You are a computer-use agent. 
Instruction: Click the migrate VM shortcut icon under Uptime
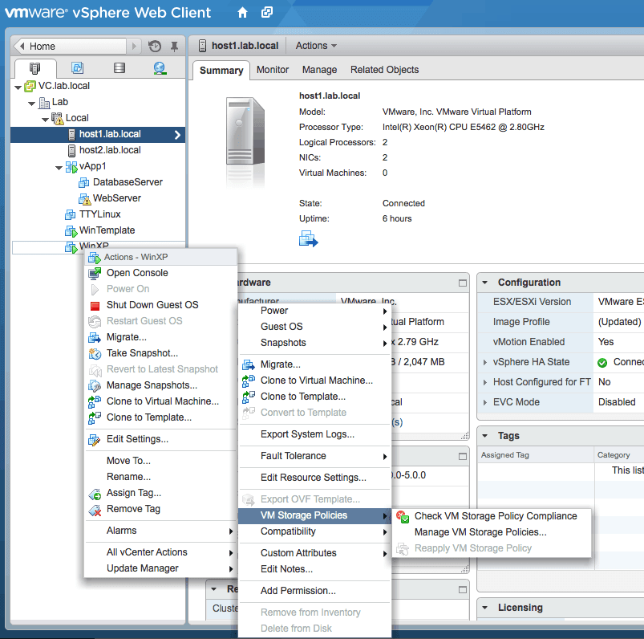[309, 239]
